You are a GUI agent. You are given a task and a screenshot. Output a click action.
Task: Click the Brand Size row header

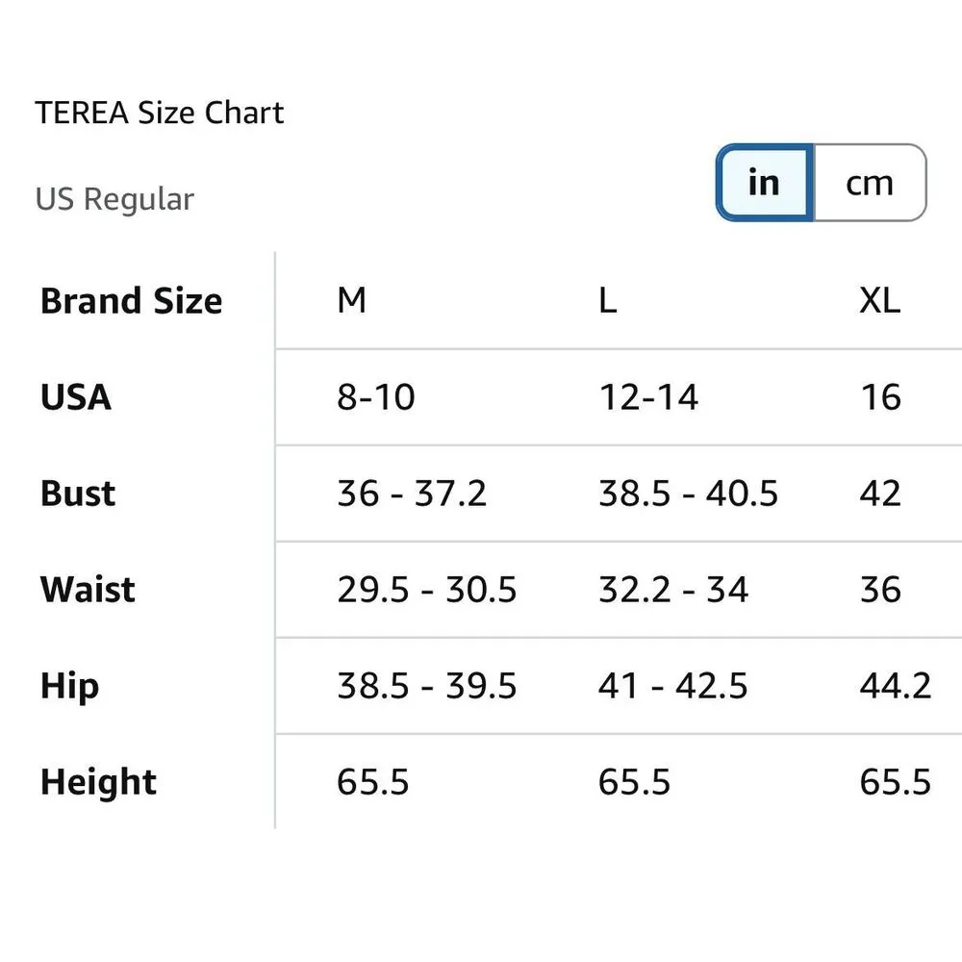tap(131, 301)
